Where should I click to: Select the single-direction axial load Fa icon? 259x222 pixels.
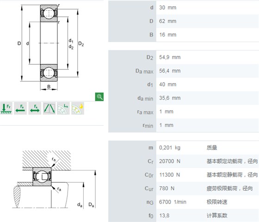20,108
